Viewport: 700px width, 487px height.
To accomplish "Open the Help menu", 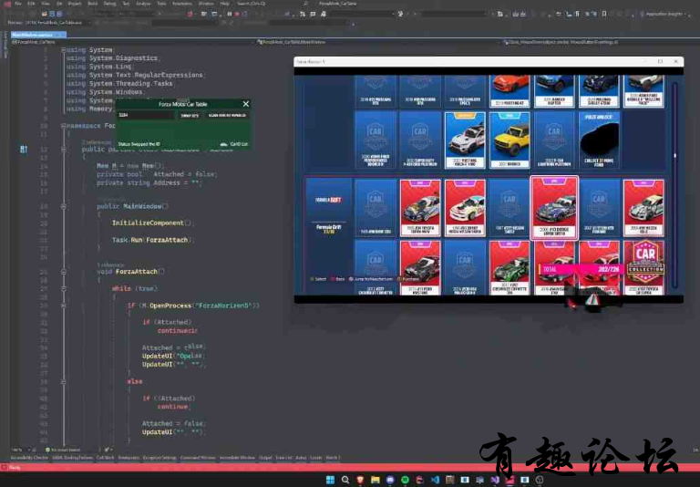I will [224, 4].
